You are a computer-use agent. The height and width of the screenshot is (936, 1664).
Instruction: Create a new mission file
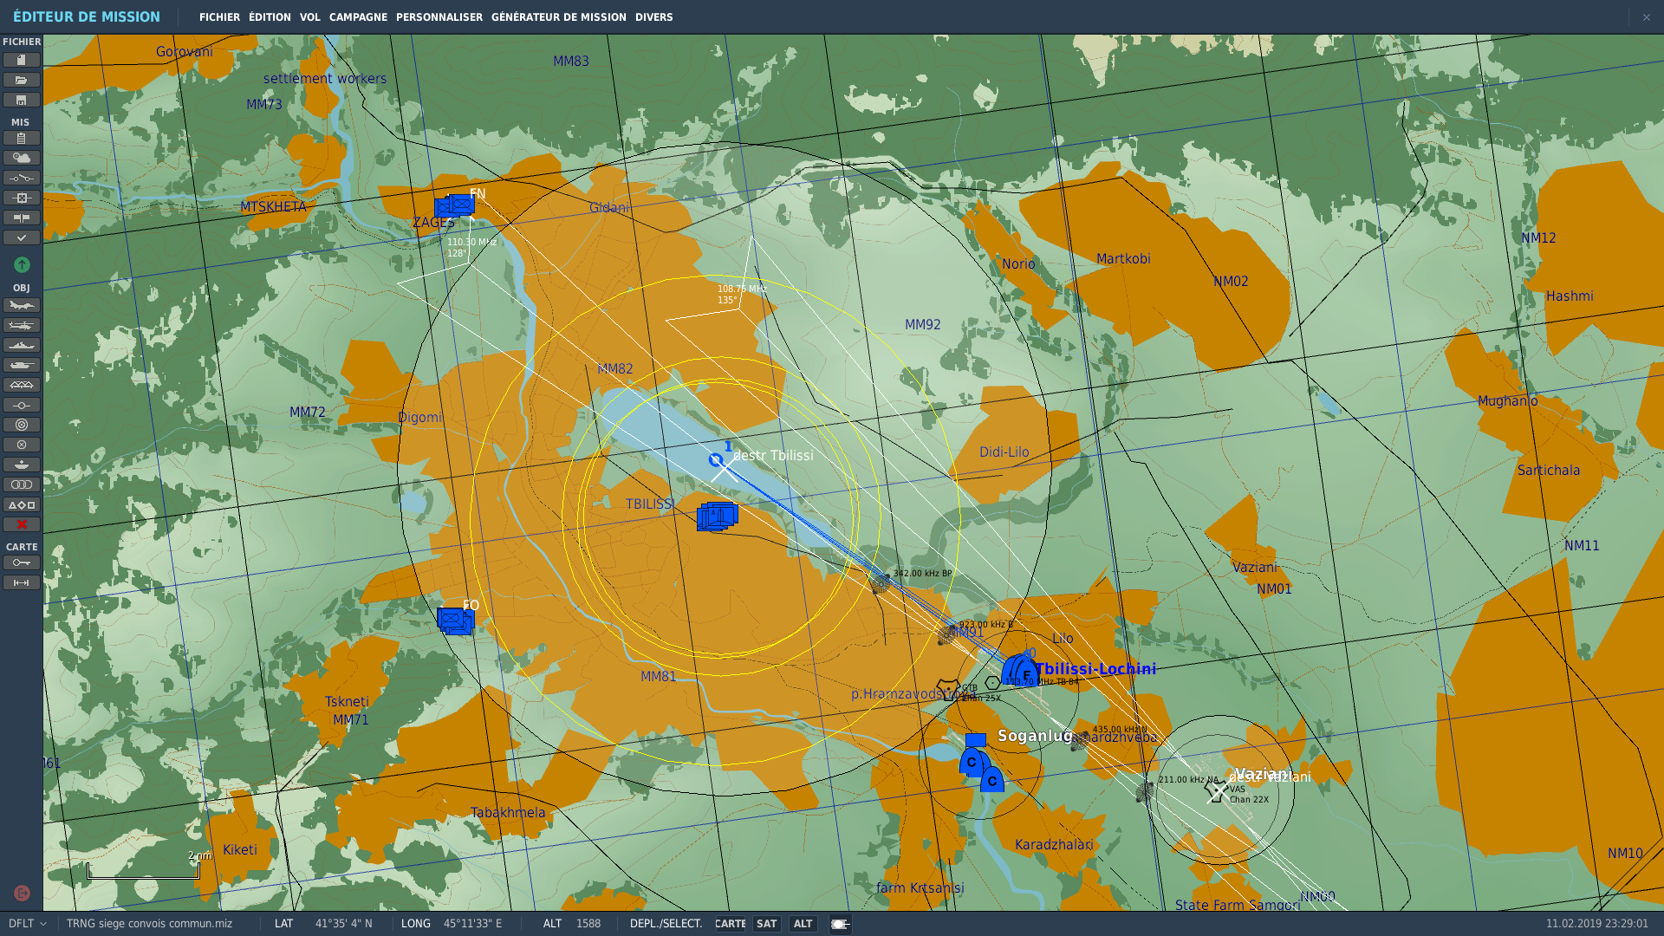point(22,60)
